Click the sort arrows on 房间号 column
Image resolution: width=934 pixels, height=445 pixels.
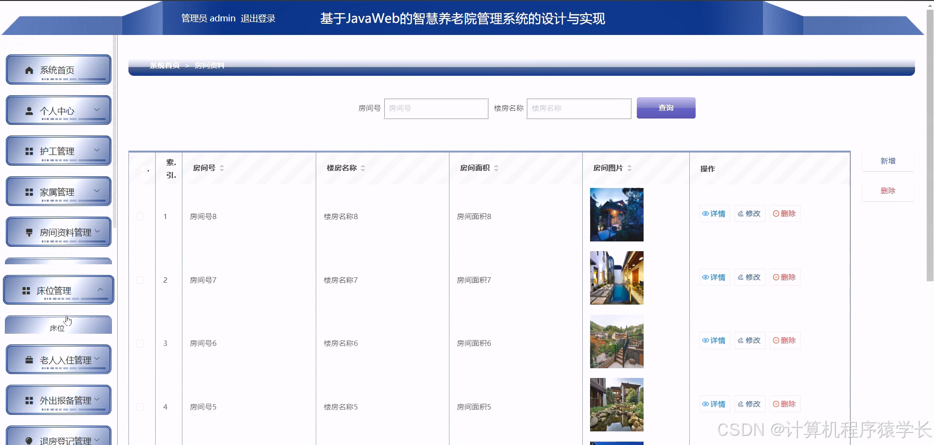tap(222, 168)
